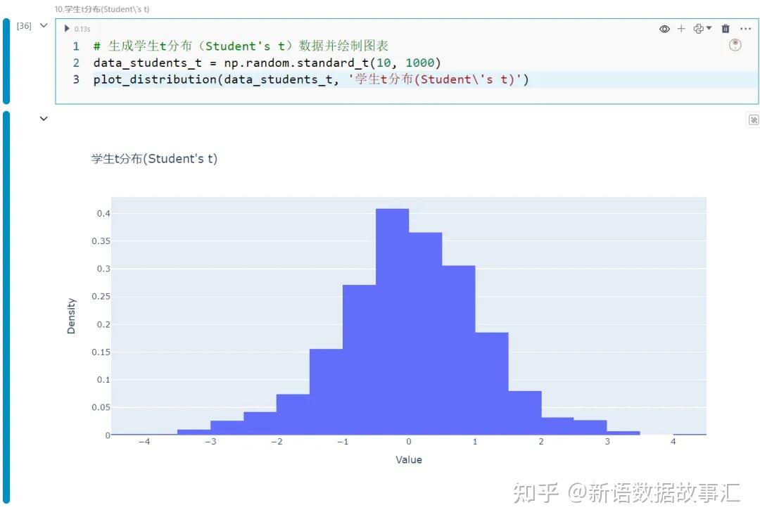
Task: Click the Value axis label
Action: tap(409, 459)
